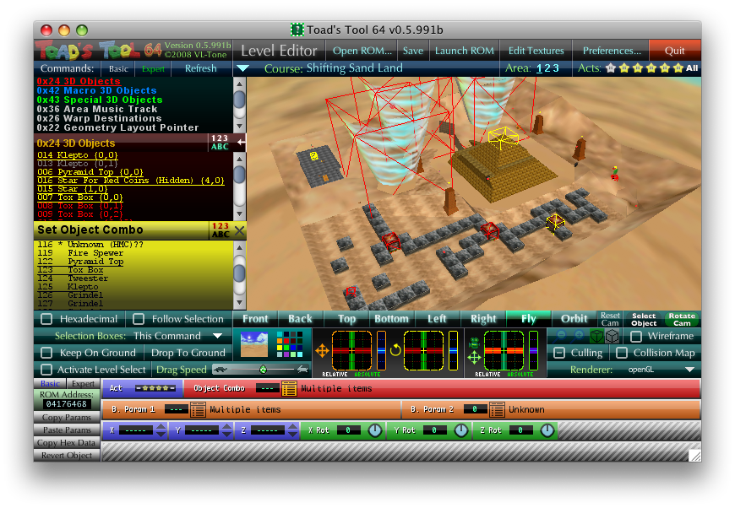The image size is (735, 508).
Task: Click the orange move-arrows icon
Action: (322, 350)
